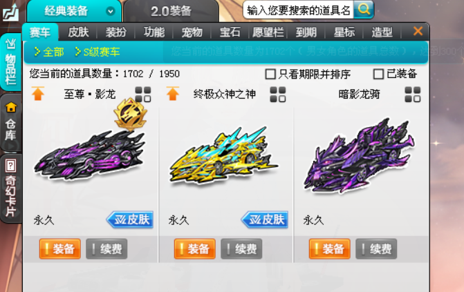The height and width of the screenshot is (292, 464).
Task: Expand the 全部 filter category
Action: [x=49, y=52]
